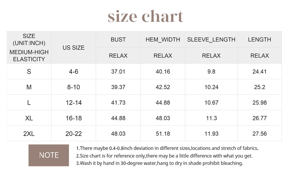Viewport: 291px width, 176px height.
Task: Select the M size row label
Action: [x=29, y=87]
